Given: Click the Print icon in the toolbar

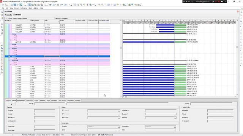Looking at the screenshot, I should pyautogui.click(x=3, y=5).
